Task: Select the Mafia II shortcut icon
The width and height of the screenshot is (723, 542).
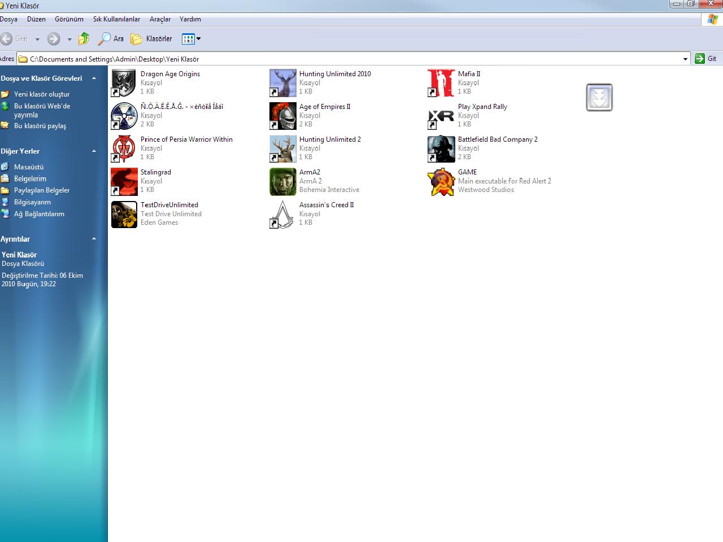Action: coord(441,83)
